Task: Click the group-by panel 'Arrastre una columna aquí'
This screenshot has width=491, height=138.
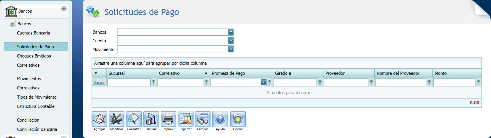Action: pos(287,63)
